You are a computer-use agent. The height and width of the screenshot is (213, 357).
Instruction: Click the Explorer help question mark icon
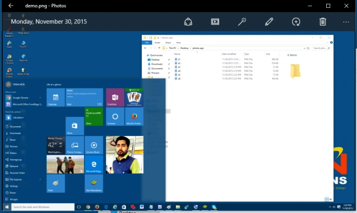pyautogui.click(x=331, y=43)
